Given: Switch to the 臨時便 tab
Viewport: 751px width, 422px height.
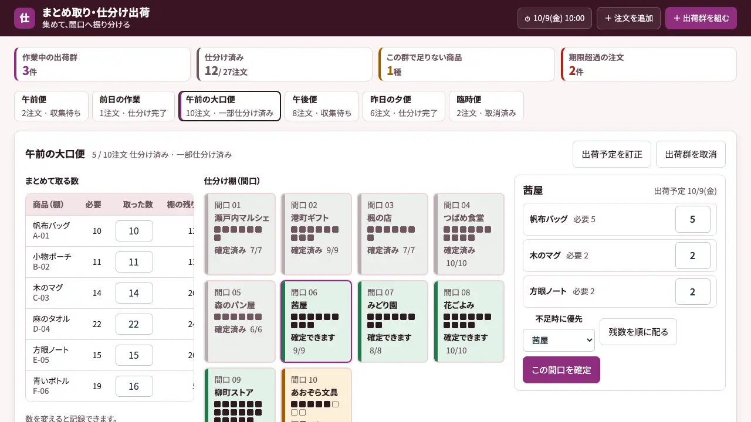Looking at the screenshot, I should pyautogui.click(x=486, y=106).
